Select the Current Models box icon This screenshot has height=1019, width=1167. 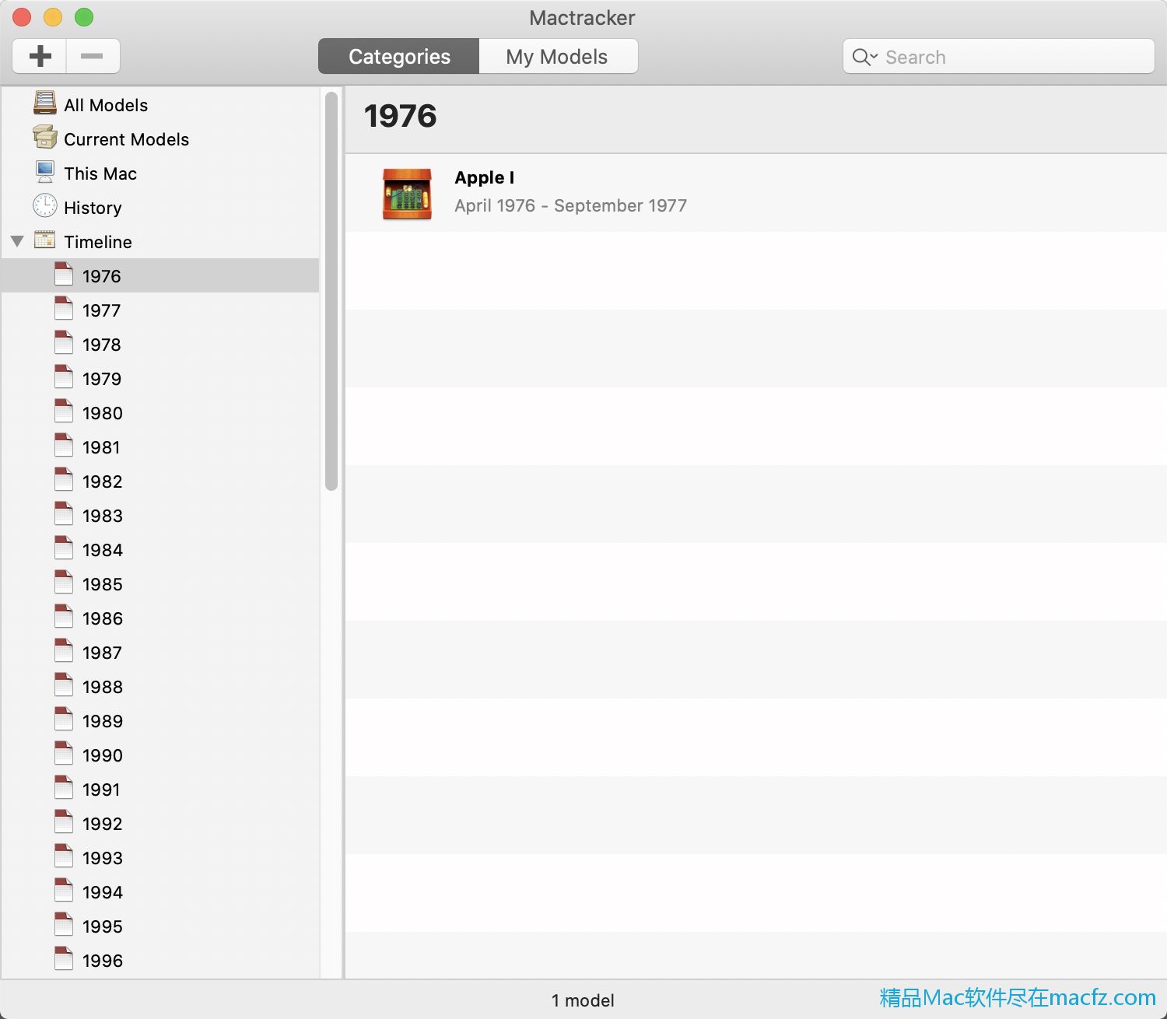tap(45, 138)
